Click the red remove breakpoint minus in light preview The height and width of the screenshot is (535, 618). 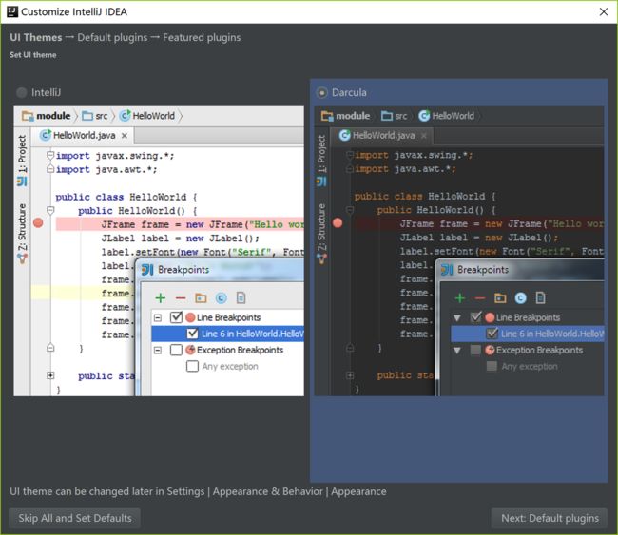[x=181, y=298]
